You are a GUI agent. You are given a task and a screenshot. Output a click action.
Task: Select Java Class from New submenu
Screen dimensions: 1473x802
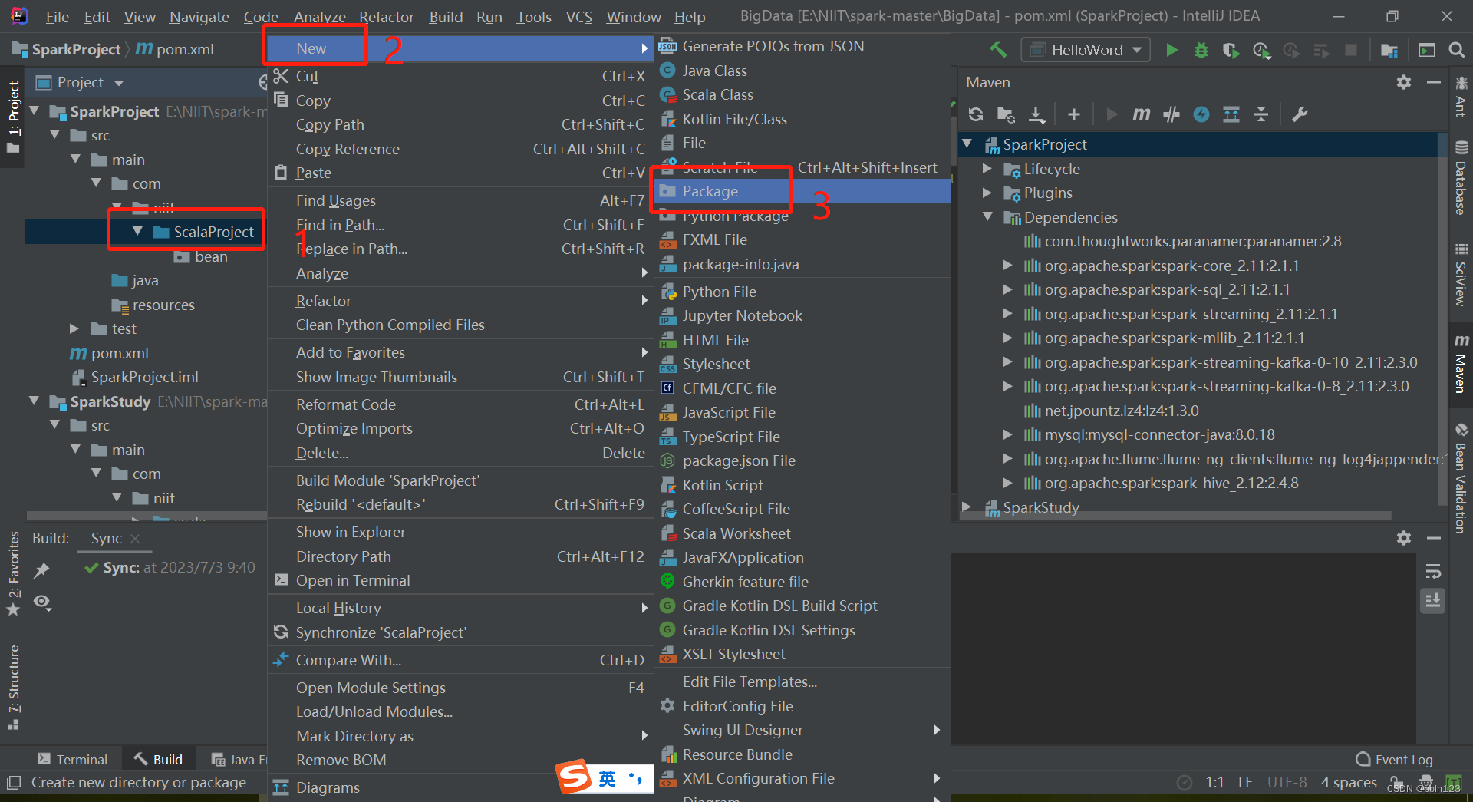click(802, 71)
